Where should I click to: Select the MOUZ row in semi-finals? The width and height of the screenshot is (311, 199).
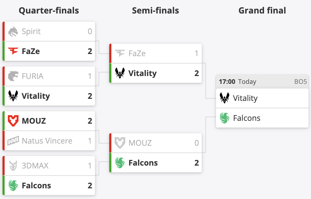(155, 143)
